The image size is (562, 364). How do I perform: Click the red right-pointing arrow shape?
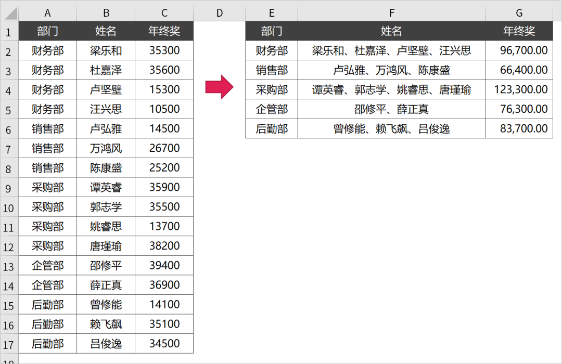[219, 86]
